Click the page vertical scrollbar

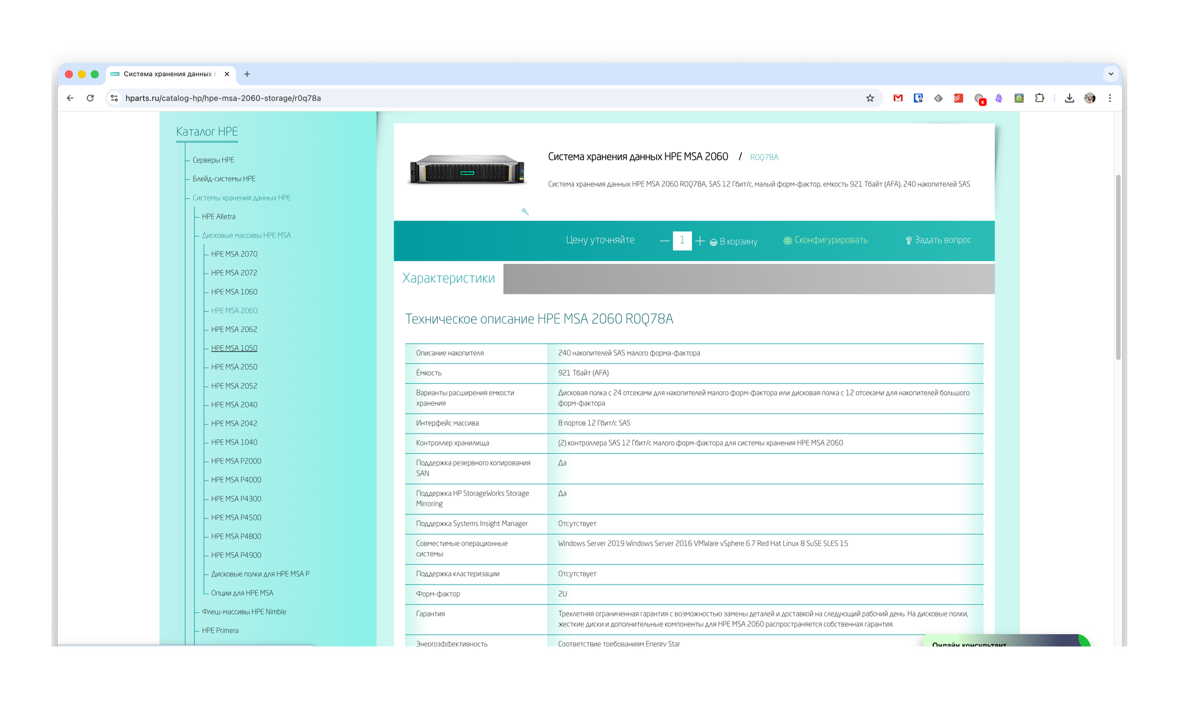coord(1117,267)
